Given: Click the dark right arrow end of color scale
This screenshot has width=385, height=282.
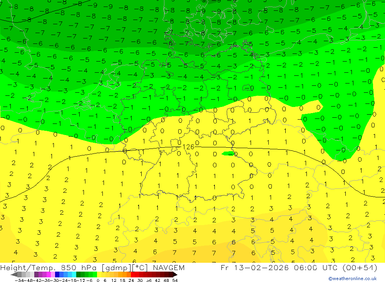Looking at the screenshot, I should click(x=175, y=275).
